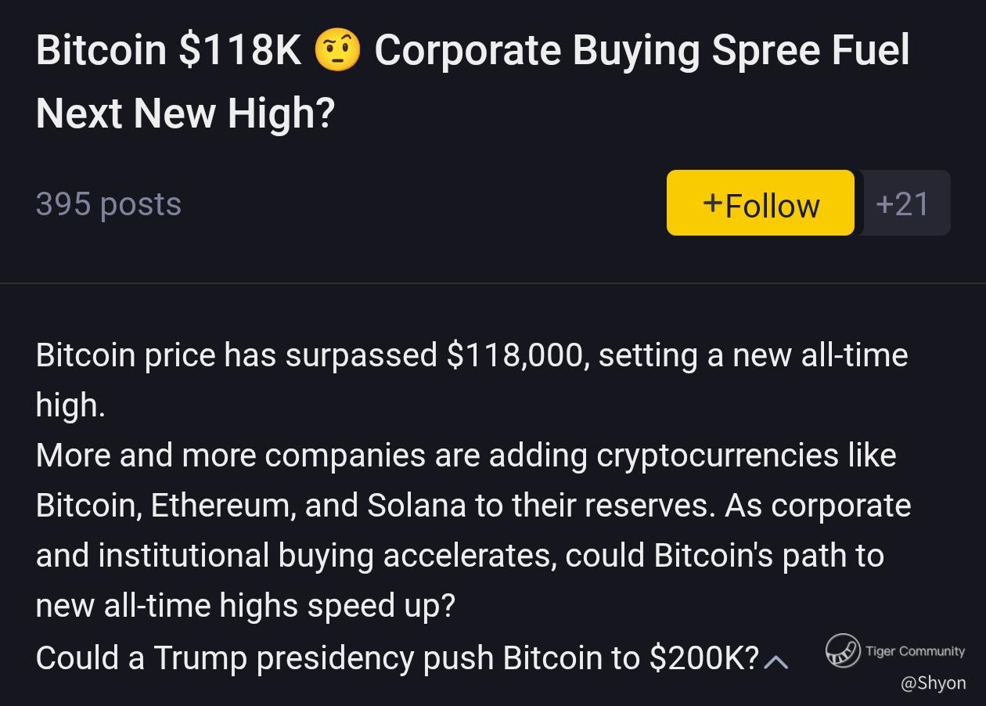The width and height of the screenshot is (986, 706).
Task: Click "Corporate Buying Spree Fuel" in the headline
Action: coord(642,51)
